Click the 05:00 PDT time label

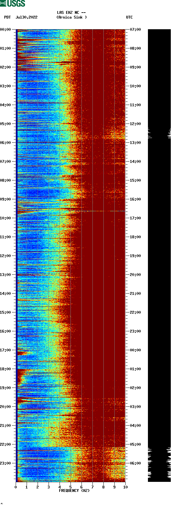5,124
